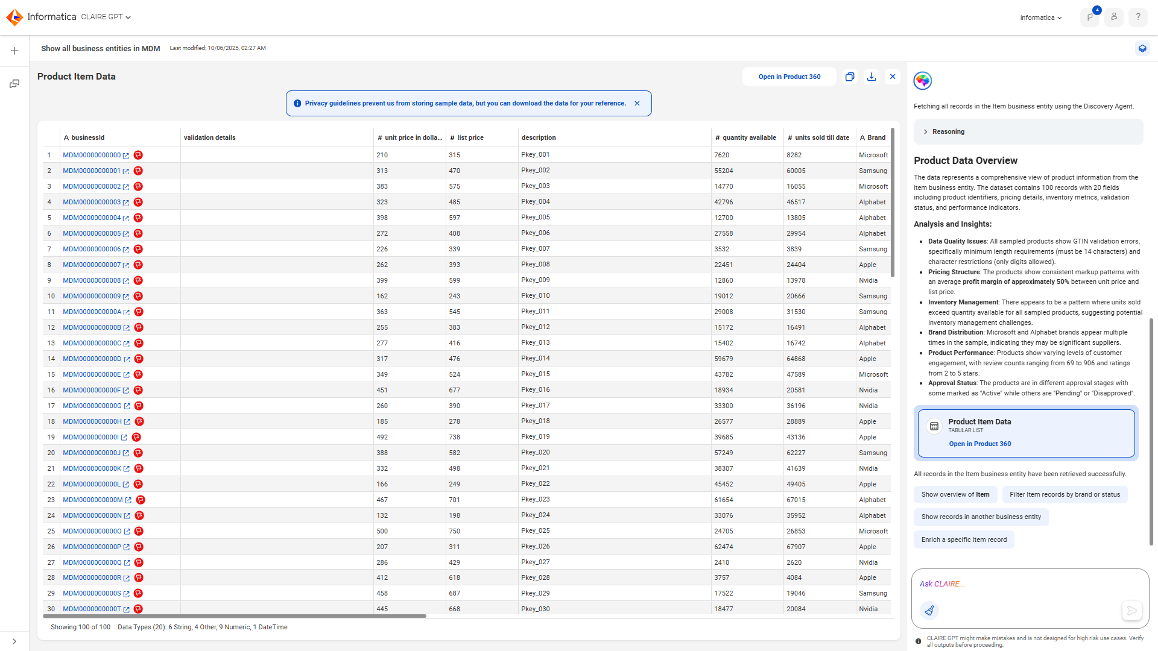1158x651 pixels.
Task: Click the validation details column header
Action: point(277,137)
